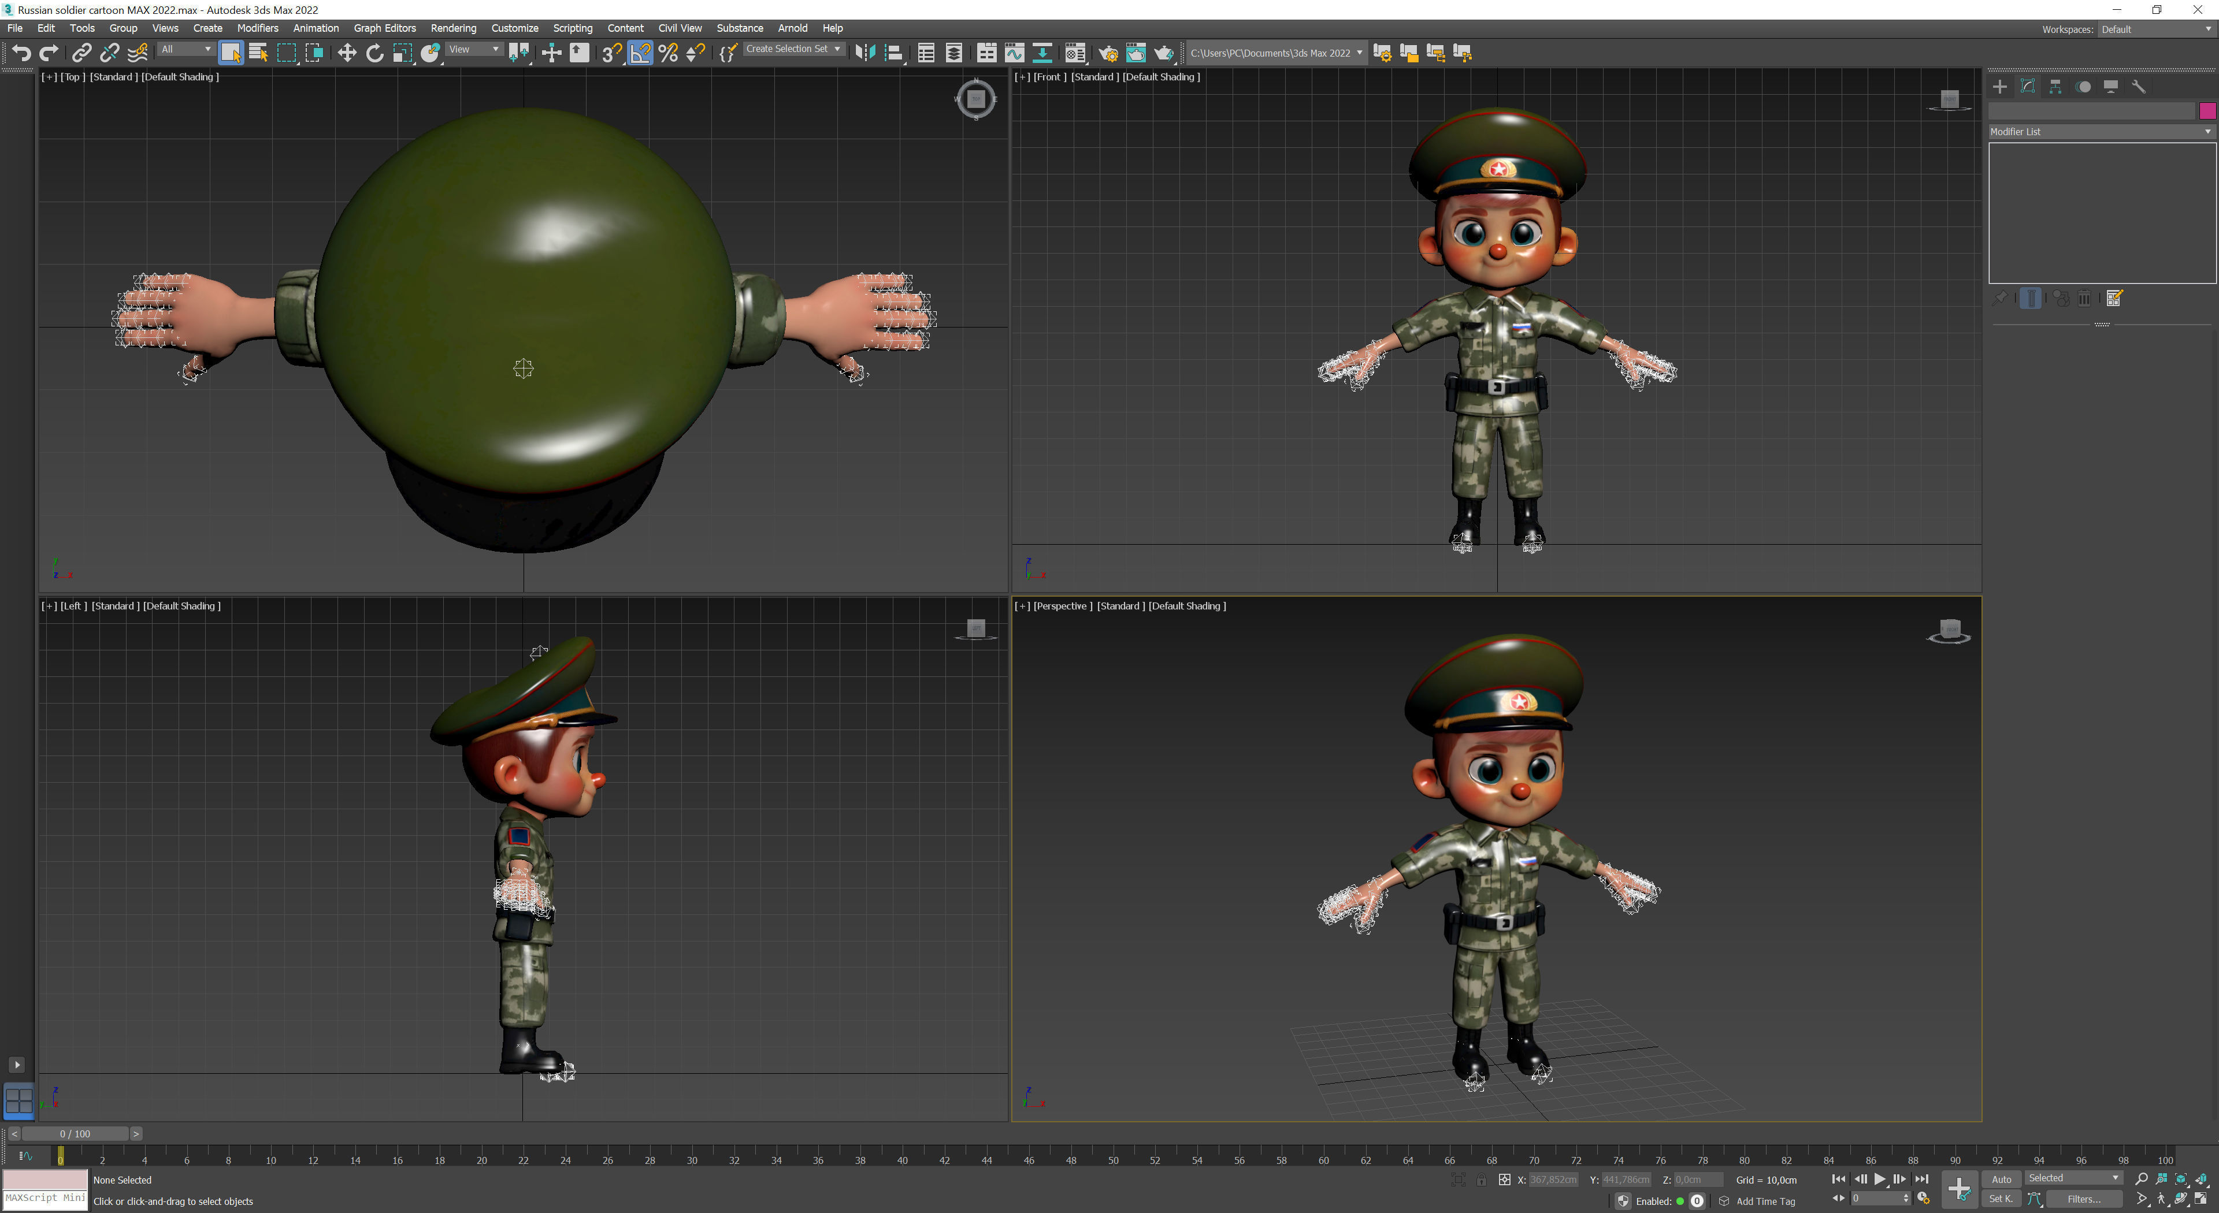Click the Select and Place tool

431,53
